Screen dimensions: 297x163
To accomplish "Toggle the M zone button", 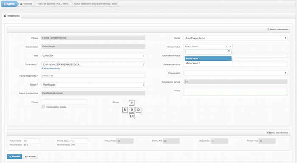I will coord(125,110).
